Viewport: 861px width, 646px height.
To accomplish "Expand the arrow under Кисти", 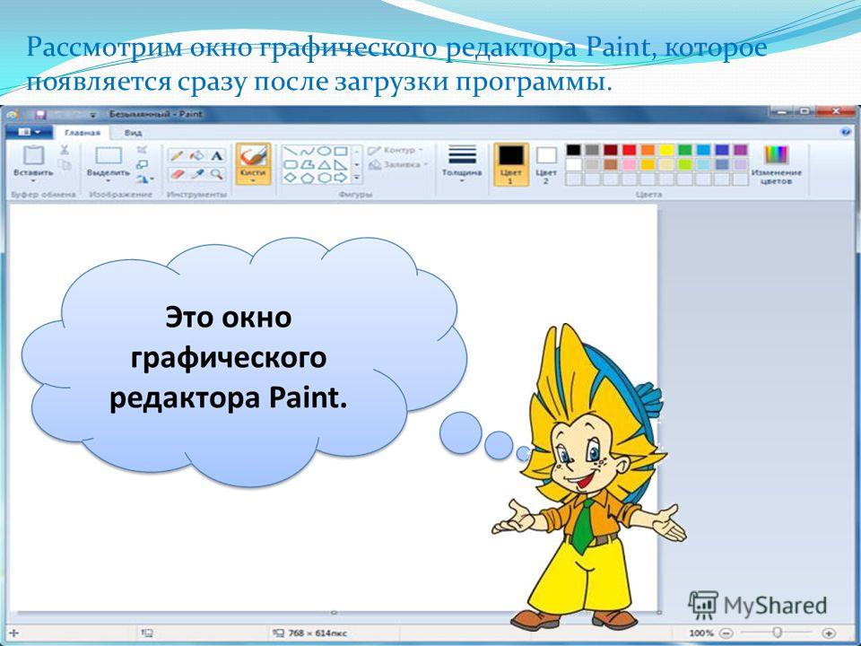I will point(253,180).
